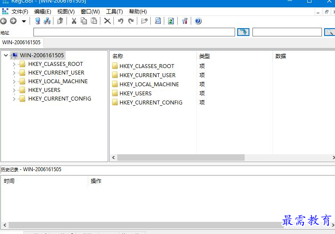Viewport: 335px width, 234px height.
Task: Click the search magnifier button
Action: coord(330,32)
